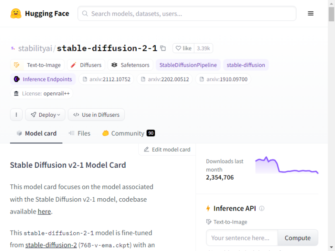This screenshot has width=335, height=251.
Task: Click the License: openrail++ tag
Action: [x=42, y=94]
